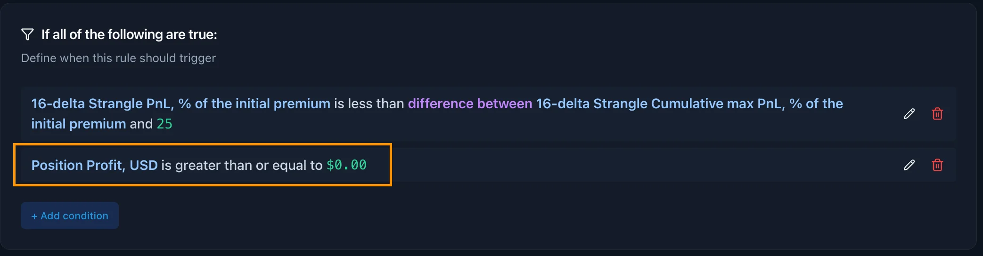Click the plus sign in Add condition
The height and width of the screenshot is (256, 983).
coord(34,216)
